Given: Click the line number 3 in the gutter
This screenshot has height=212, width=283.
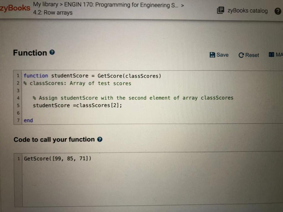Looking at the screenshot, I should (x=18, y=90).
